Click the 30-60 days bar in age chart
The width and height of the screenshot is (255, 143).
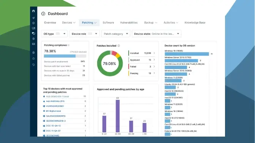click(118, 116)
